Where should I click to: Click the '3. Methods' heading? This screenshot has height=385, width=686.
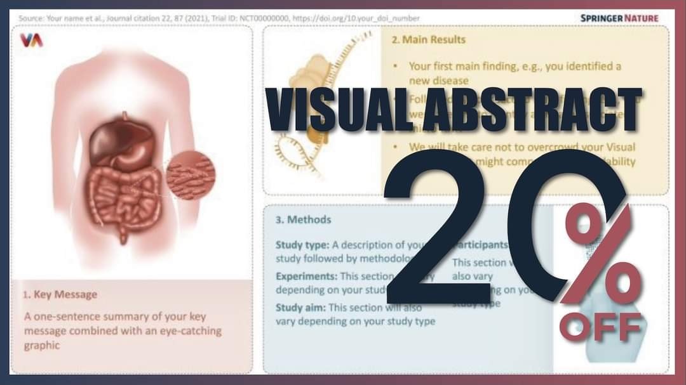click(303, 220)
